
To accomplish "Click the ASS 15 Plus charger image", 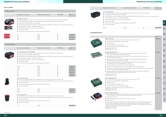I will [x=96, y=97].
